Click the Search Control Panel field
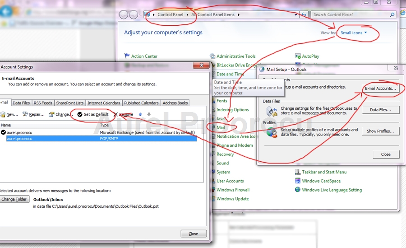Viewport: 406px width, 248px height. [351, 15]
